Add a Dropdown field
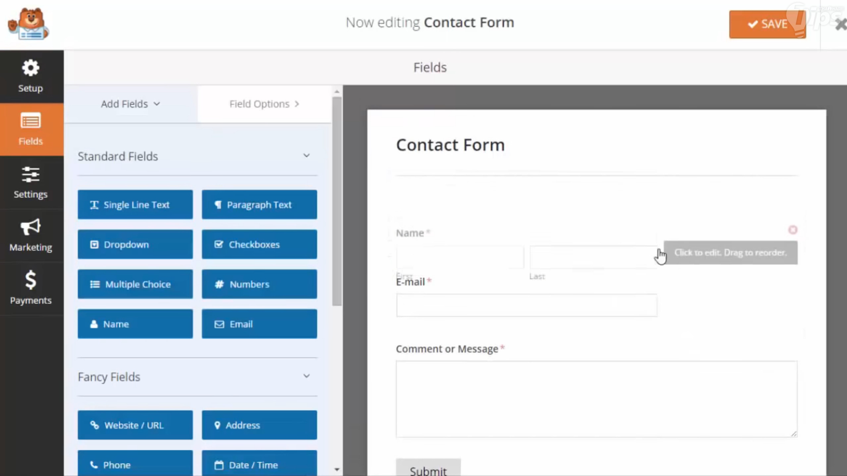The width and height of the screenshot is (847, 476). 135,244
